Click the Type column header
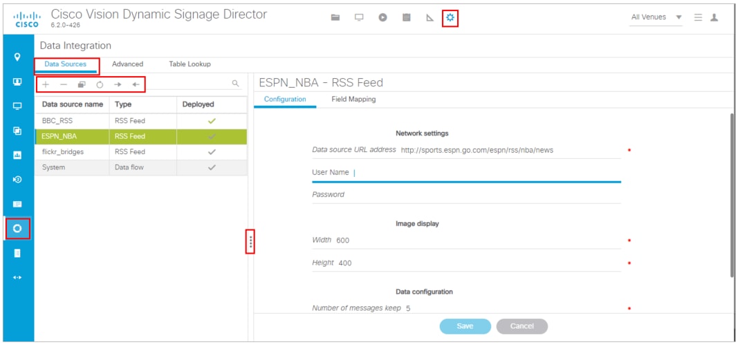 tap(143, 104)
